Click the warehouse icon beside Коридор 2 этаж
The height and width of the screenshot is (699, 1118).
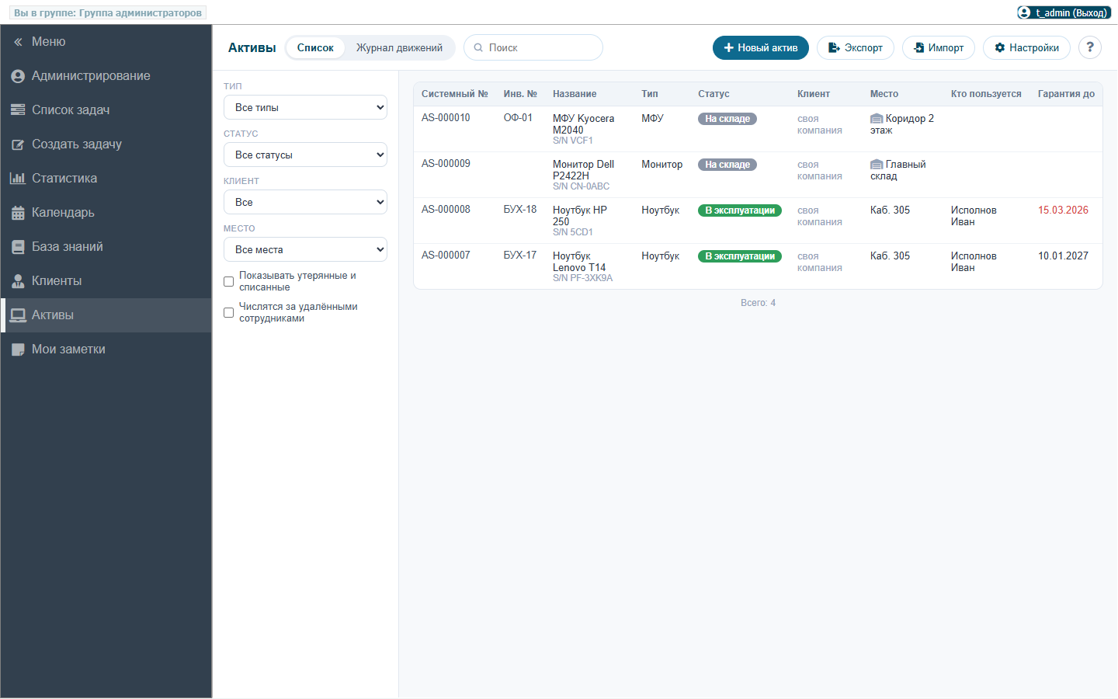tap(877, 119)
